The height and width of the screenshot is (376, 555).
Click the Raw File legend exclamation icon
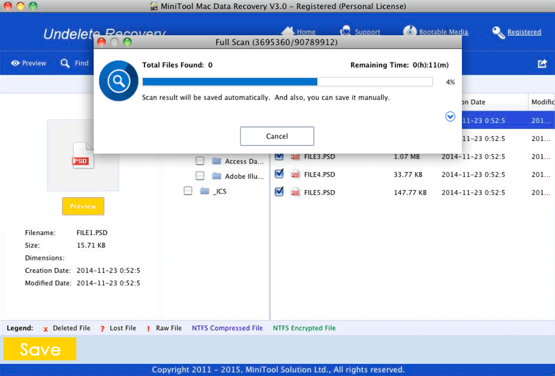[x=149, y=329]
